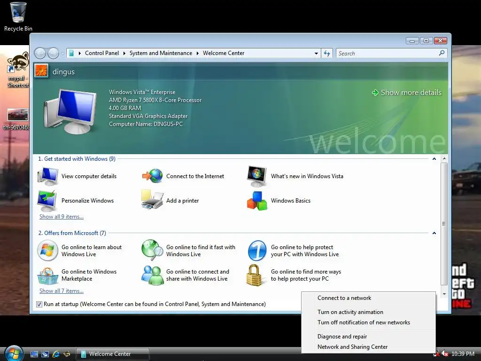Click the connect and share people icon

(153, 275)
